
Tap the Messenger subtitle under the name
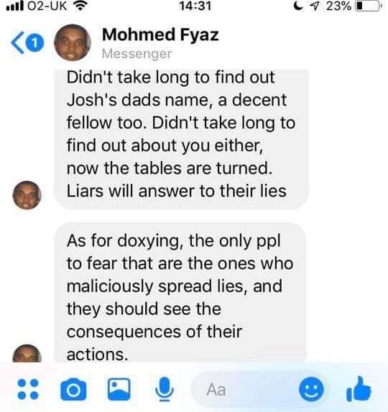pyautogui.click(x=137, y=54)
